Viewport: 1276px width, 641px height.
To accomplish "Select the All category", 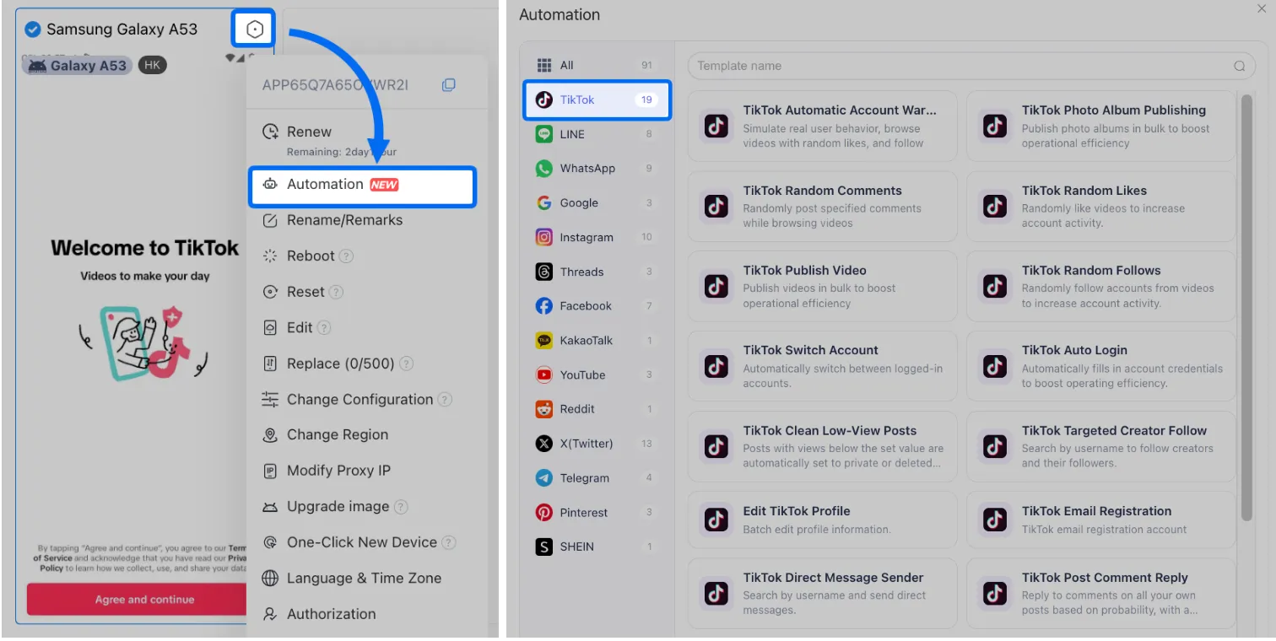I will pyautogui.click(x=596, y=65).
